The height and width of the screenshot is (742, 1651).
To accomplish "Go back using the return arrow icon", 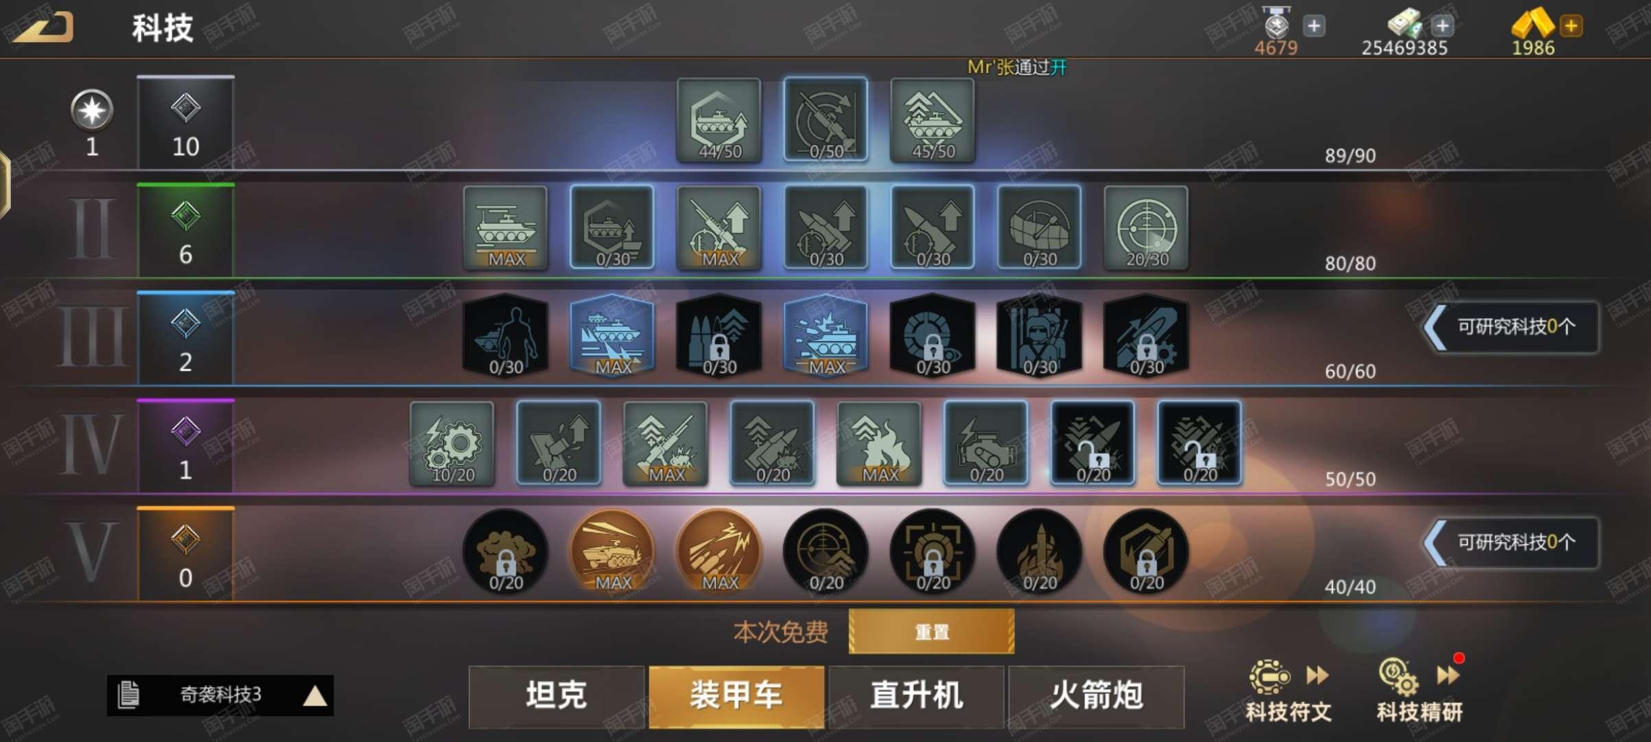I will 43,27.
